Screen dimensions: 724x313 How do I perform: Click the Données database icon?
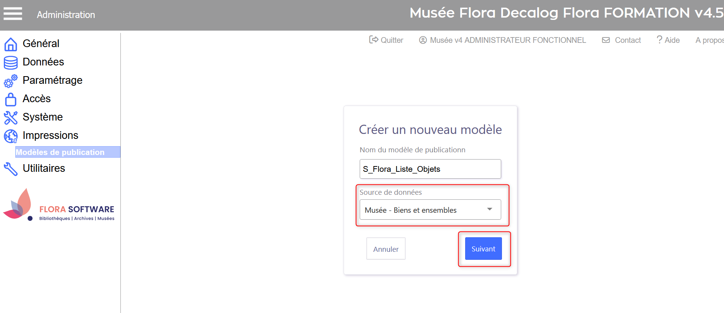(x=11, y=63)
